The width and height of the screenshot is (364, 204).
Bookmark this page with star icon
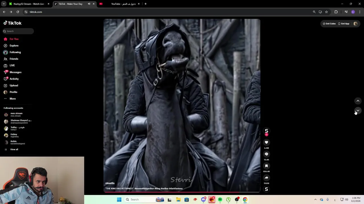click(x=326, y=12)
